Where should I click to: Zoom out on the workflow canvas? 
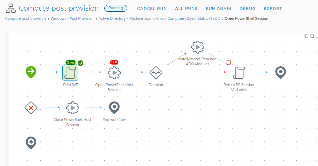[312, 36]
